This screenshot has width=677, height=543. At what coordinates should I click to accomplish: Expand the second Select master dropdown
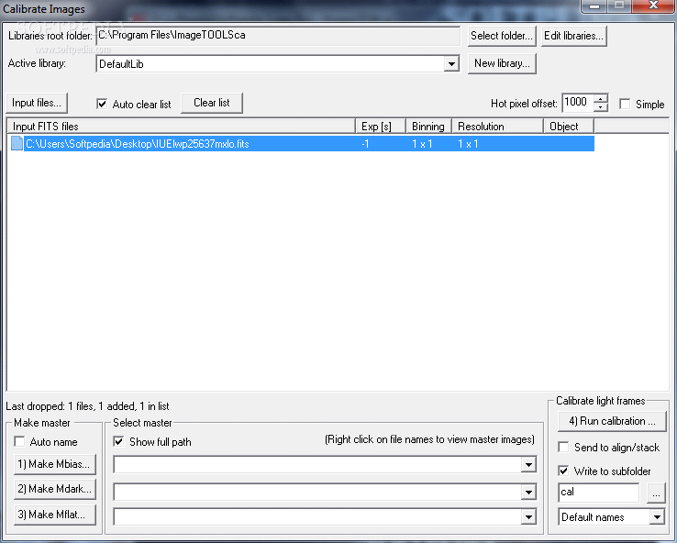point(528,492)
